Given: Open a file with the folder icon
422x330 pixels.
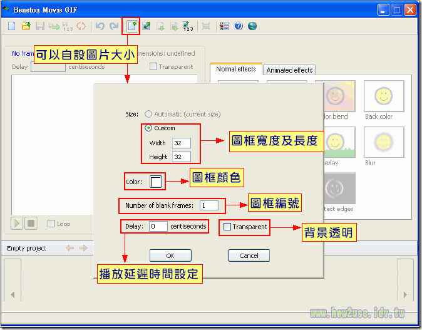Looking at the screenshot, I should click(26, 26).
